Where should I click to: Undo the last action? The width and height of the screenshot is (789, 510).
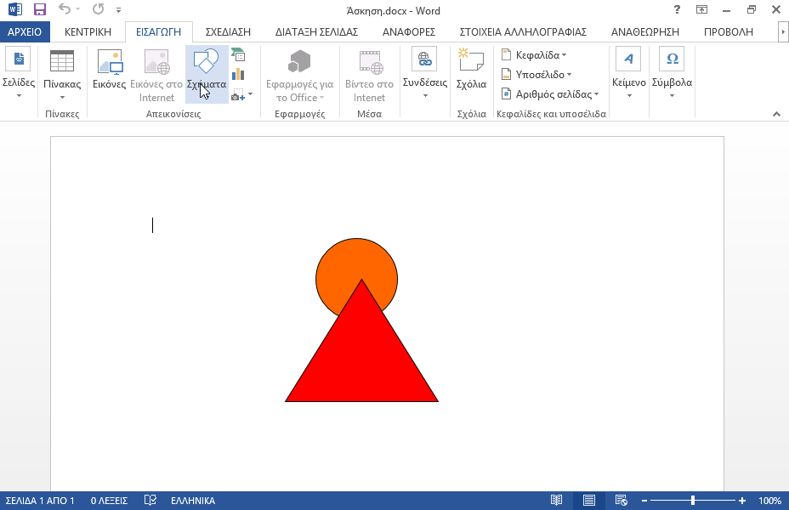pos(65,9)
